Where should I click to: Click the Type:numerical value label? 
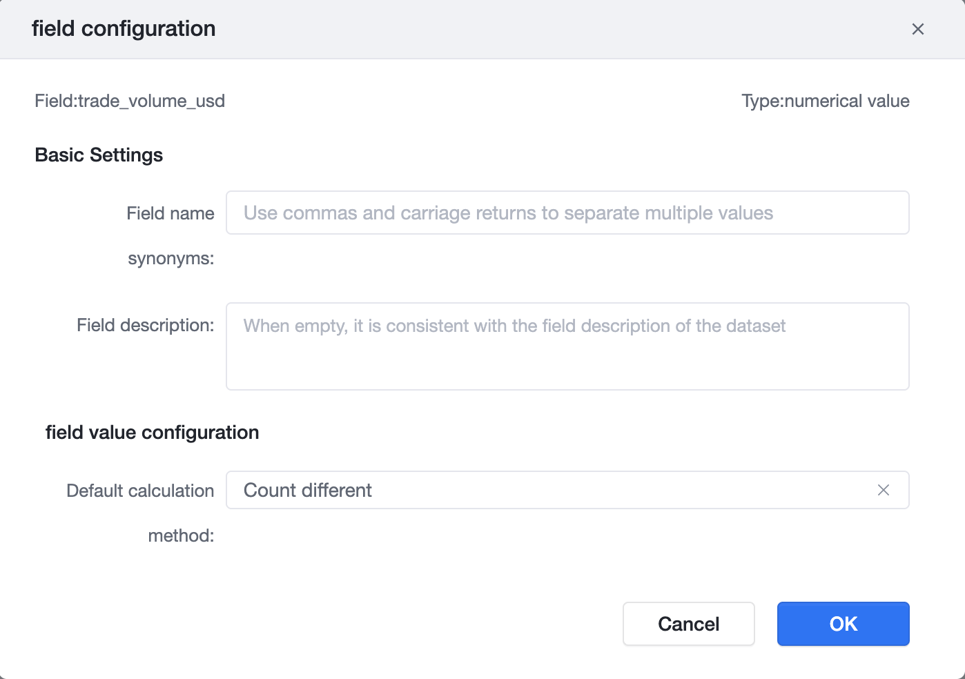coord(825,101)
